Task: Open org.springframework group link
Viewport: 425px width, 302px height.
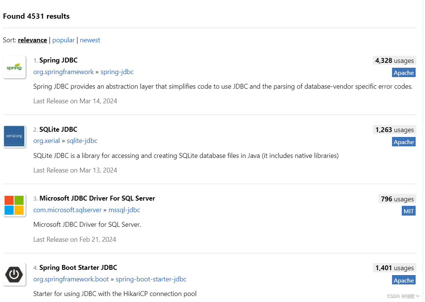Action: 63,72
